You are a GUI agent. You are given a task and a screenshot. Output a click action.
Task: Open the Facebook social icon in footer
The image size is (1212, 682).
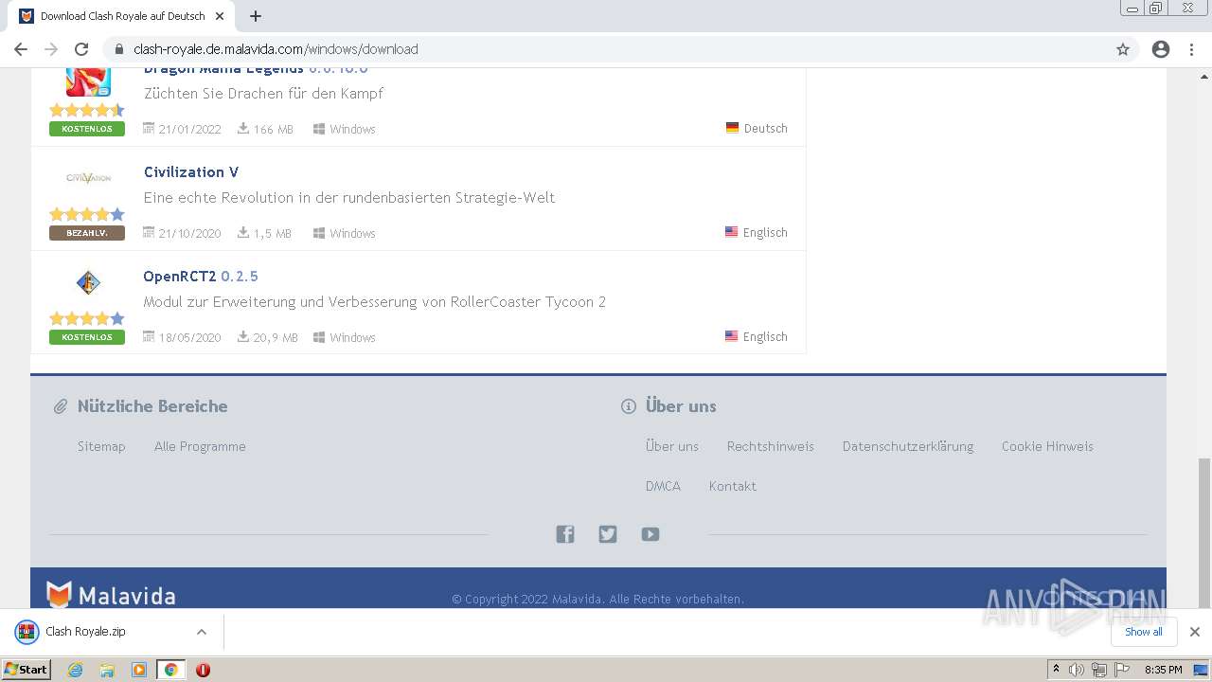tap(565, 534)
